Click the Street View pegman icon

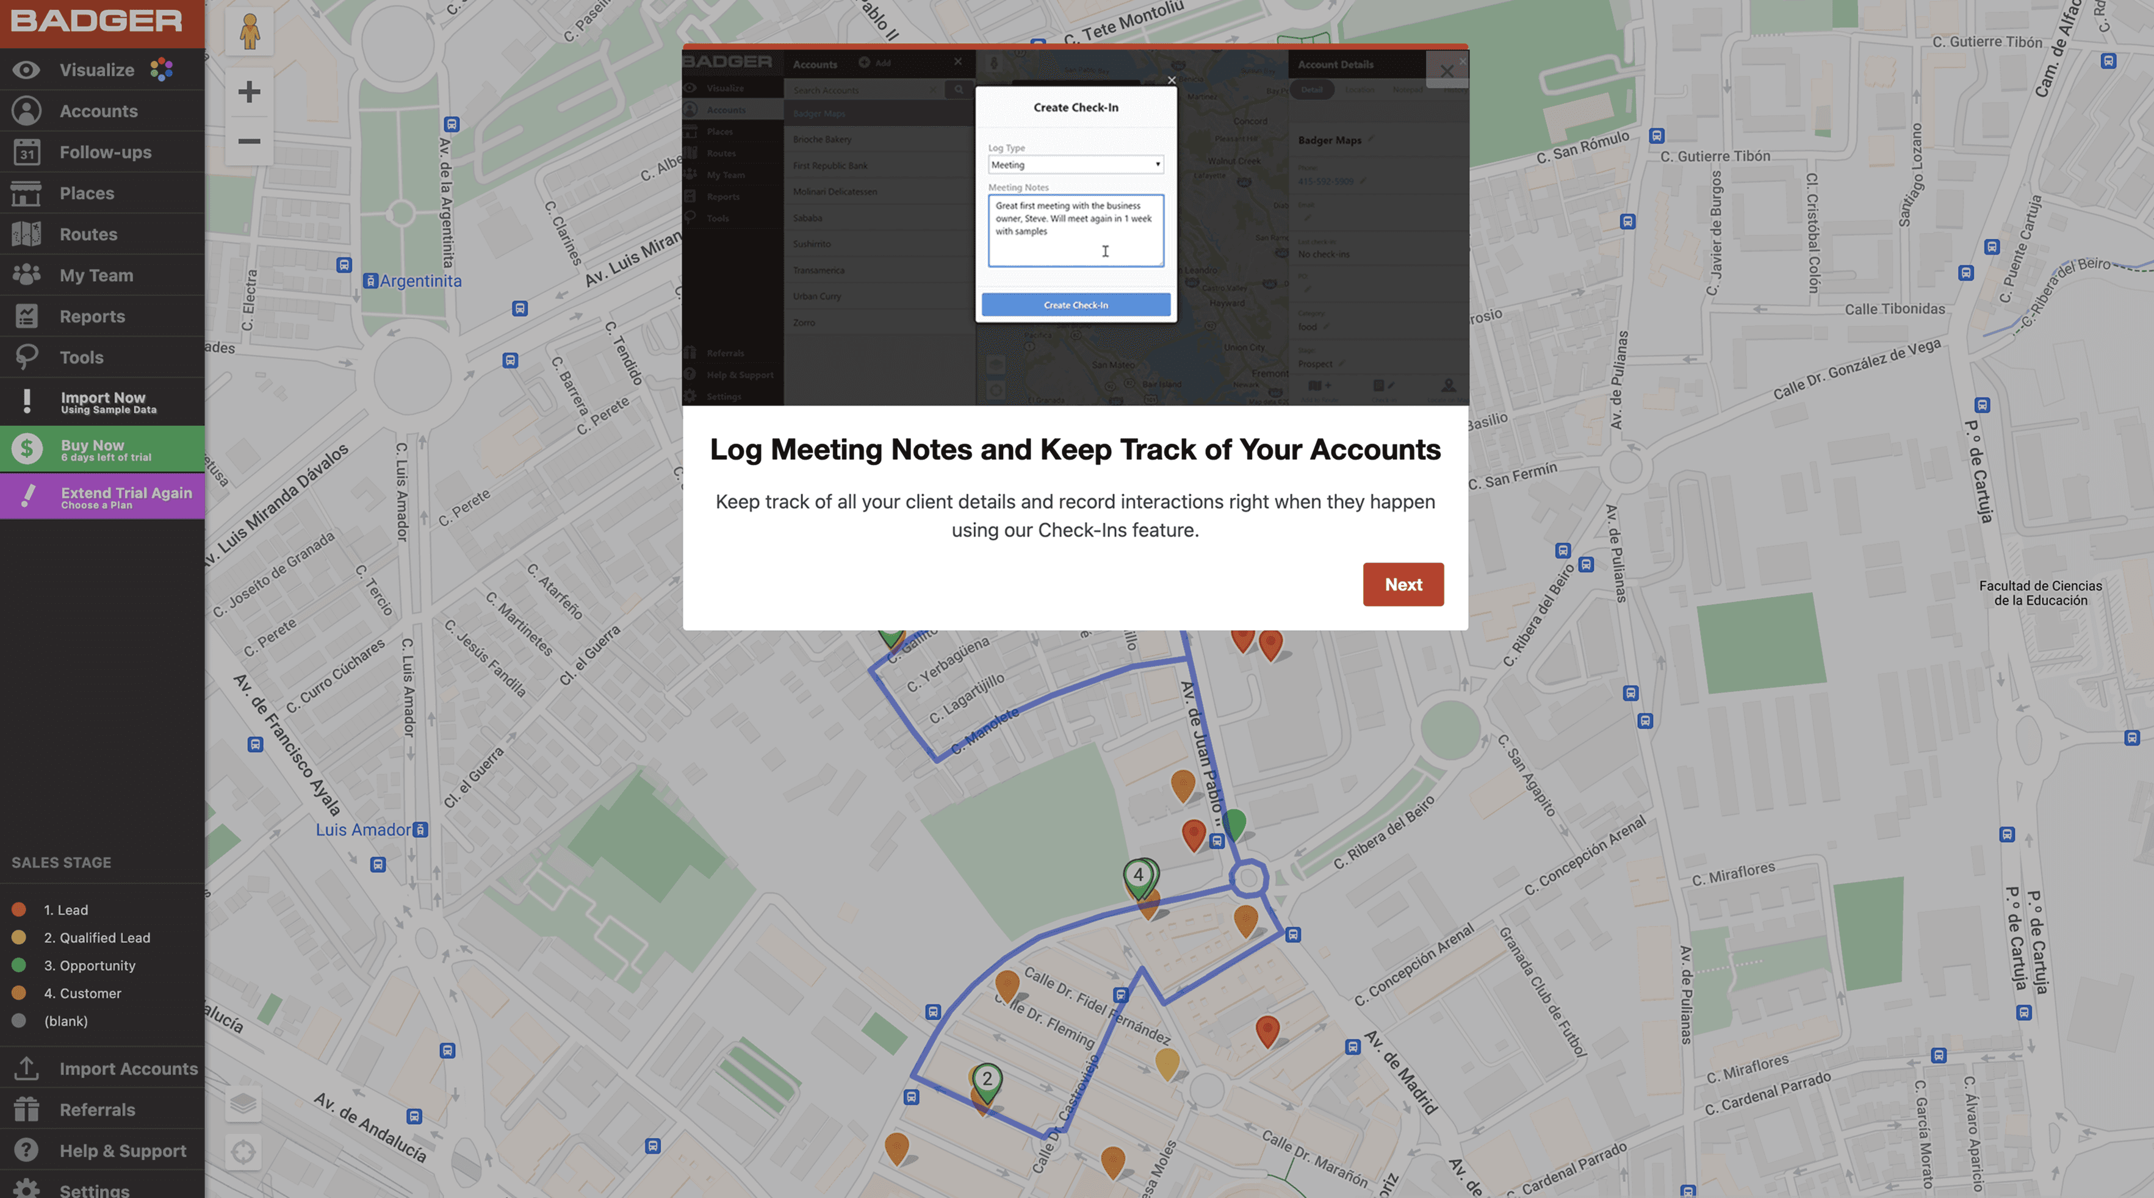249,32
